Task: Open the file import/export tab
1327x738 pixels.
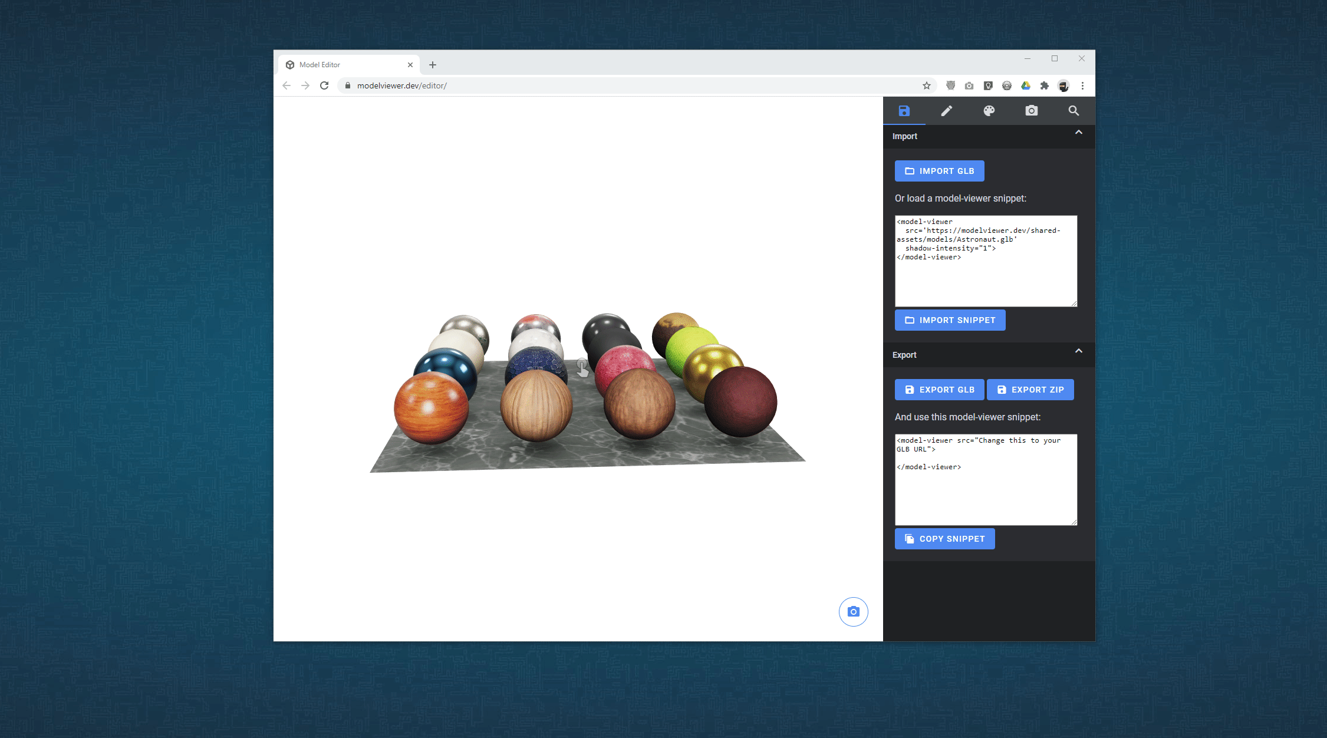Action: pos(904,111)
